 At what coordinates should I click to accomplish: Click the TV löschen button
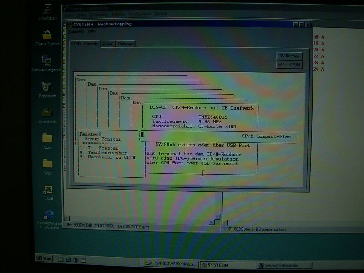pyautogui.click(x=289, y=56)
